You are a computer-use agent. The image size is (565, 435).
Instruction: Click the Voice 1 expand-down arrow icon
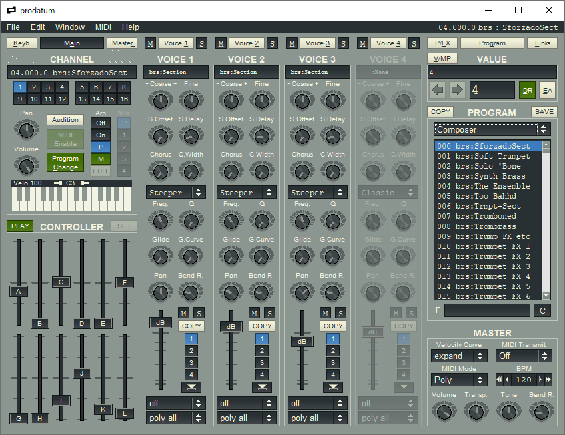[x=191, y=387]
